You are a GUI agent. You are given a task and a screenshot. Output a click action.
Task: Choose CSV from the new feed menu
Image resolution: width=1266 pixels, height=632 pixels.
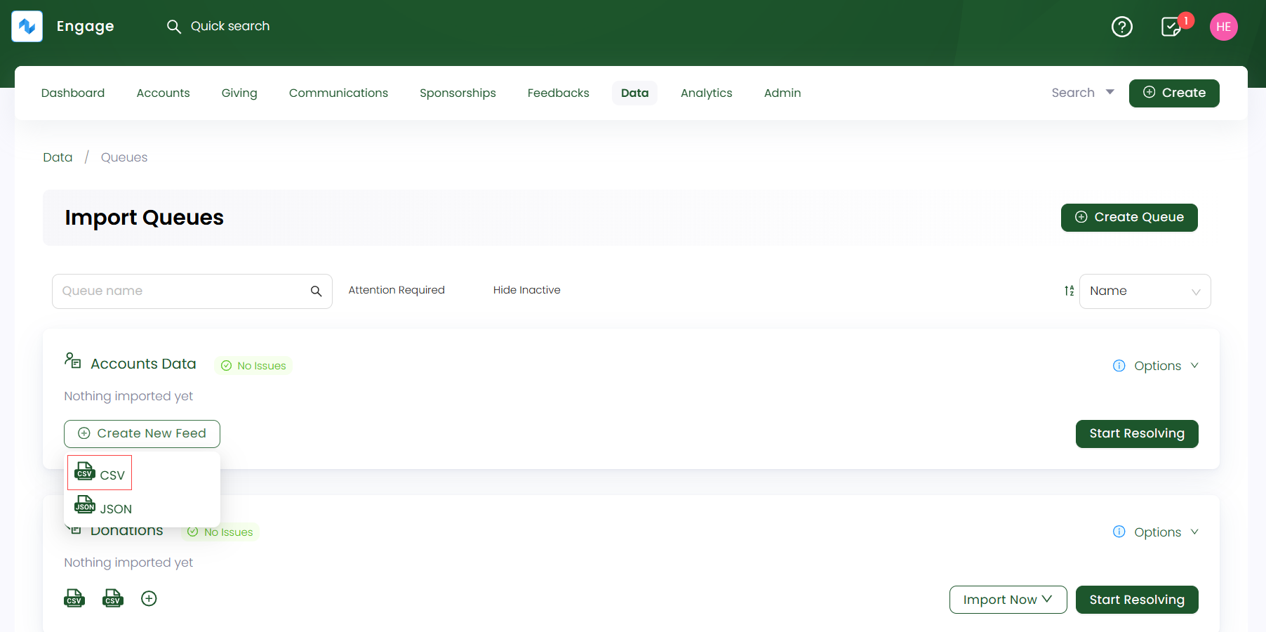pyautogui.click(x=100, y=473)
